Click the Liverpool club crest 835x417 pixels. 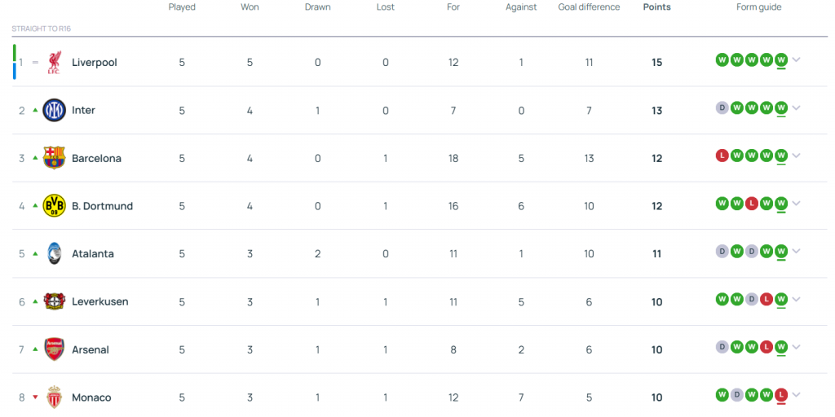pos(55,62)
